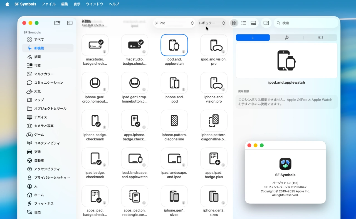Select the カメラと写真 sidebar category

44,126
